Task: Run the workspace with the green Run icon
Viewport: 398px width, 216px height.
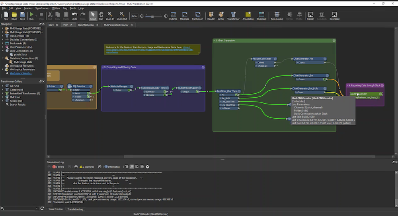Action: pos(31,16)
